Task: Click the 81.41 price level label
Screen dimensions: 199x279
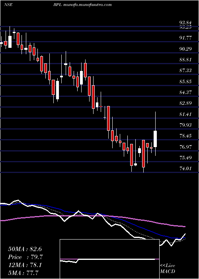Action: pos(185,114)
